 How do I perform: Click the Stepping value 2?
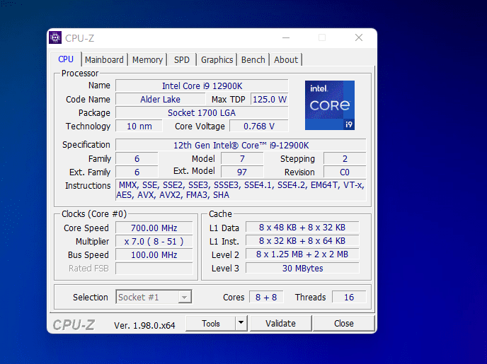pyautogui.click(x=345, y=159)
